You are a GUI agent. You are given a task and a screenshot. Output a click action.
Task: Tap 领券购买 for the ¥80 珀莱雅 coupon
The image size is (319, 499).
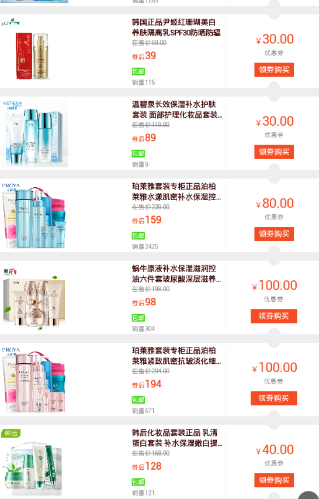[274, 234]
